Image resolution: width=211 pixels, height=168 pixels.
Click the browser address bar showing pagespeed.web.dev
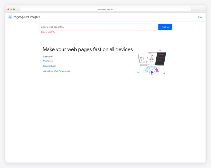tap(105, 9)
